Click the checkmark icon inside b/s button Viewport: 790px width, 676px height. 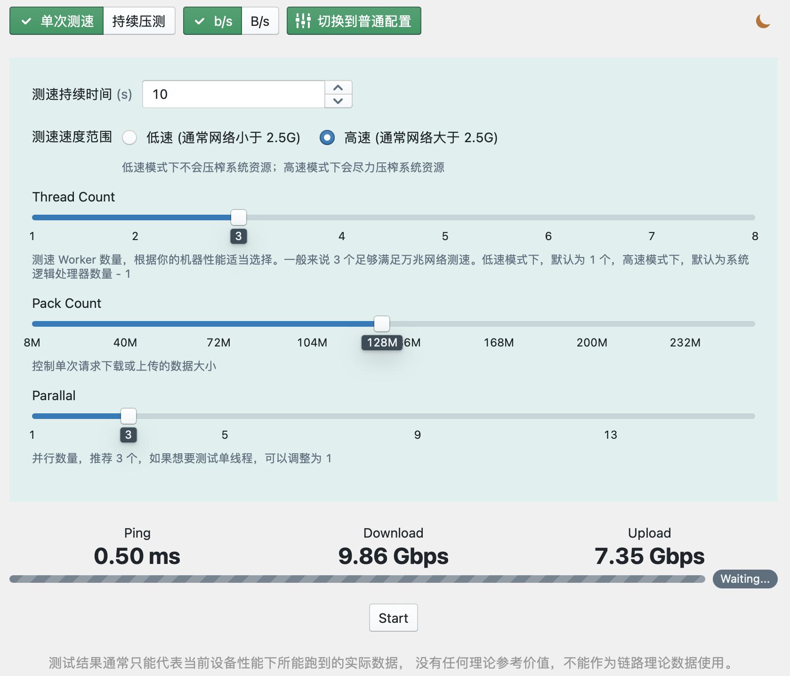[x=200, y=21]
